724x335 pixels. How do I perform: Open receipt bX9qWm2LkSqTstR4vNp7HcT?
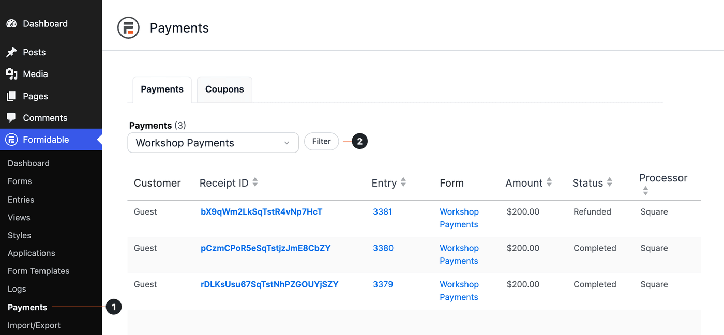click(x=262, y=211)
